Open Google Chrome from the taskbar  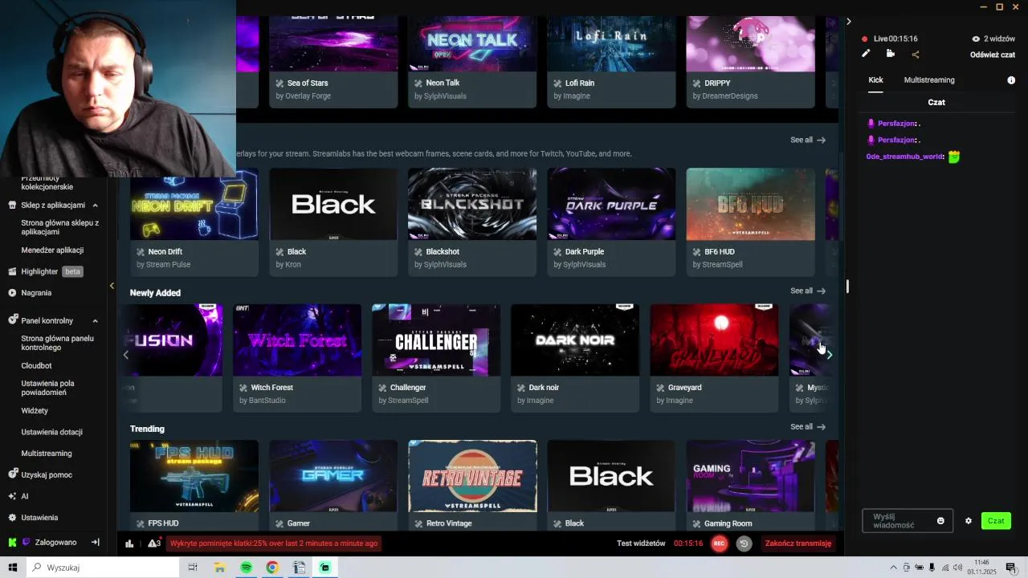[272, 568]
